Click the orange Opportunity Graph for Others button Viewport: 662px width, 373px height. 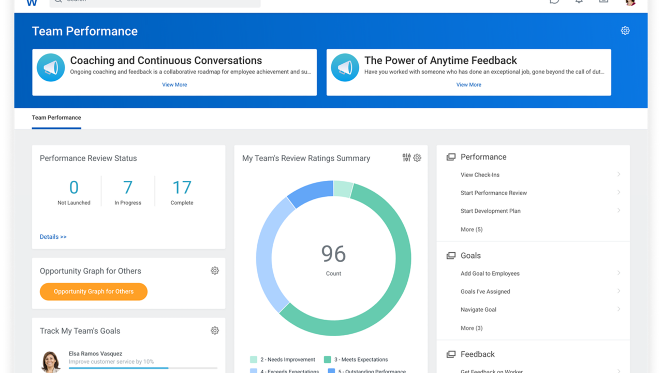click(x=94, y=292)
